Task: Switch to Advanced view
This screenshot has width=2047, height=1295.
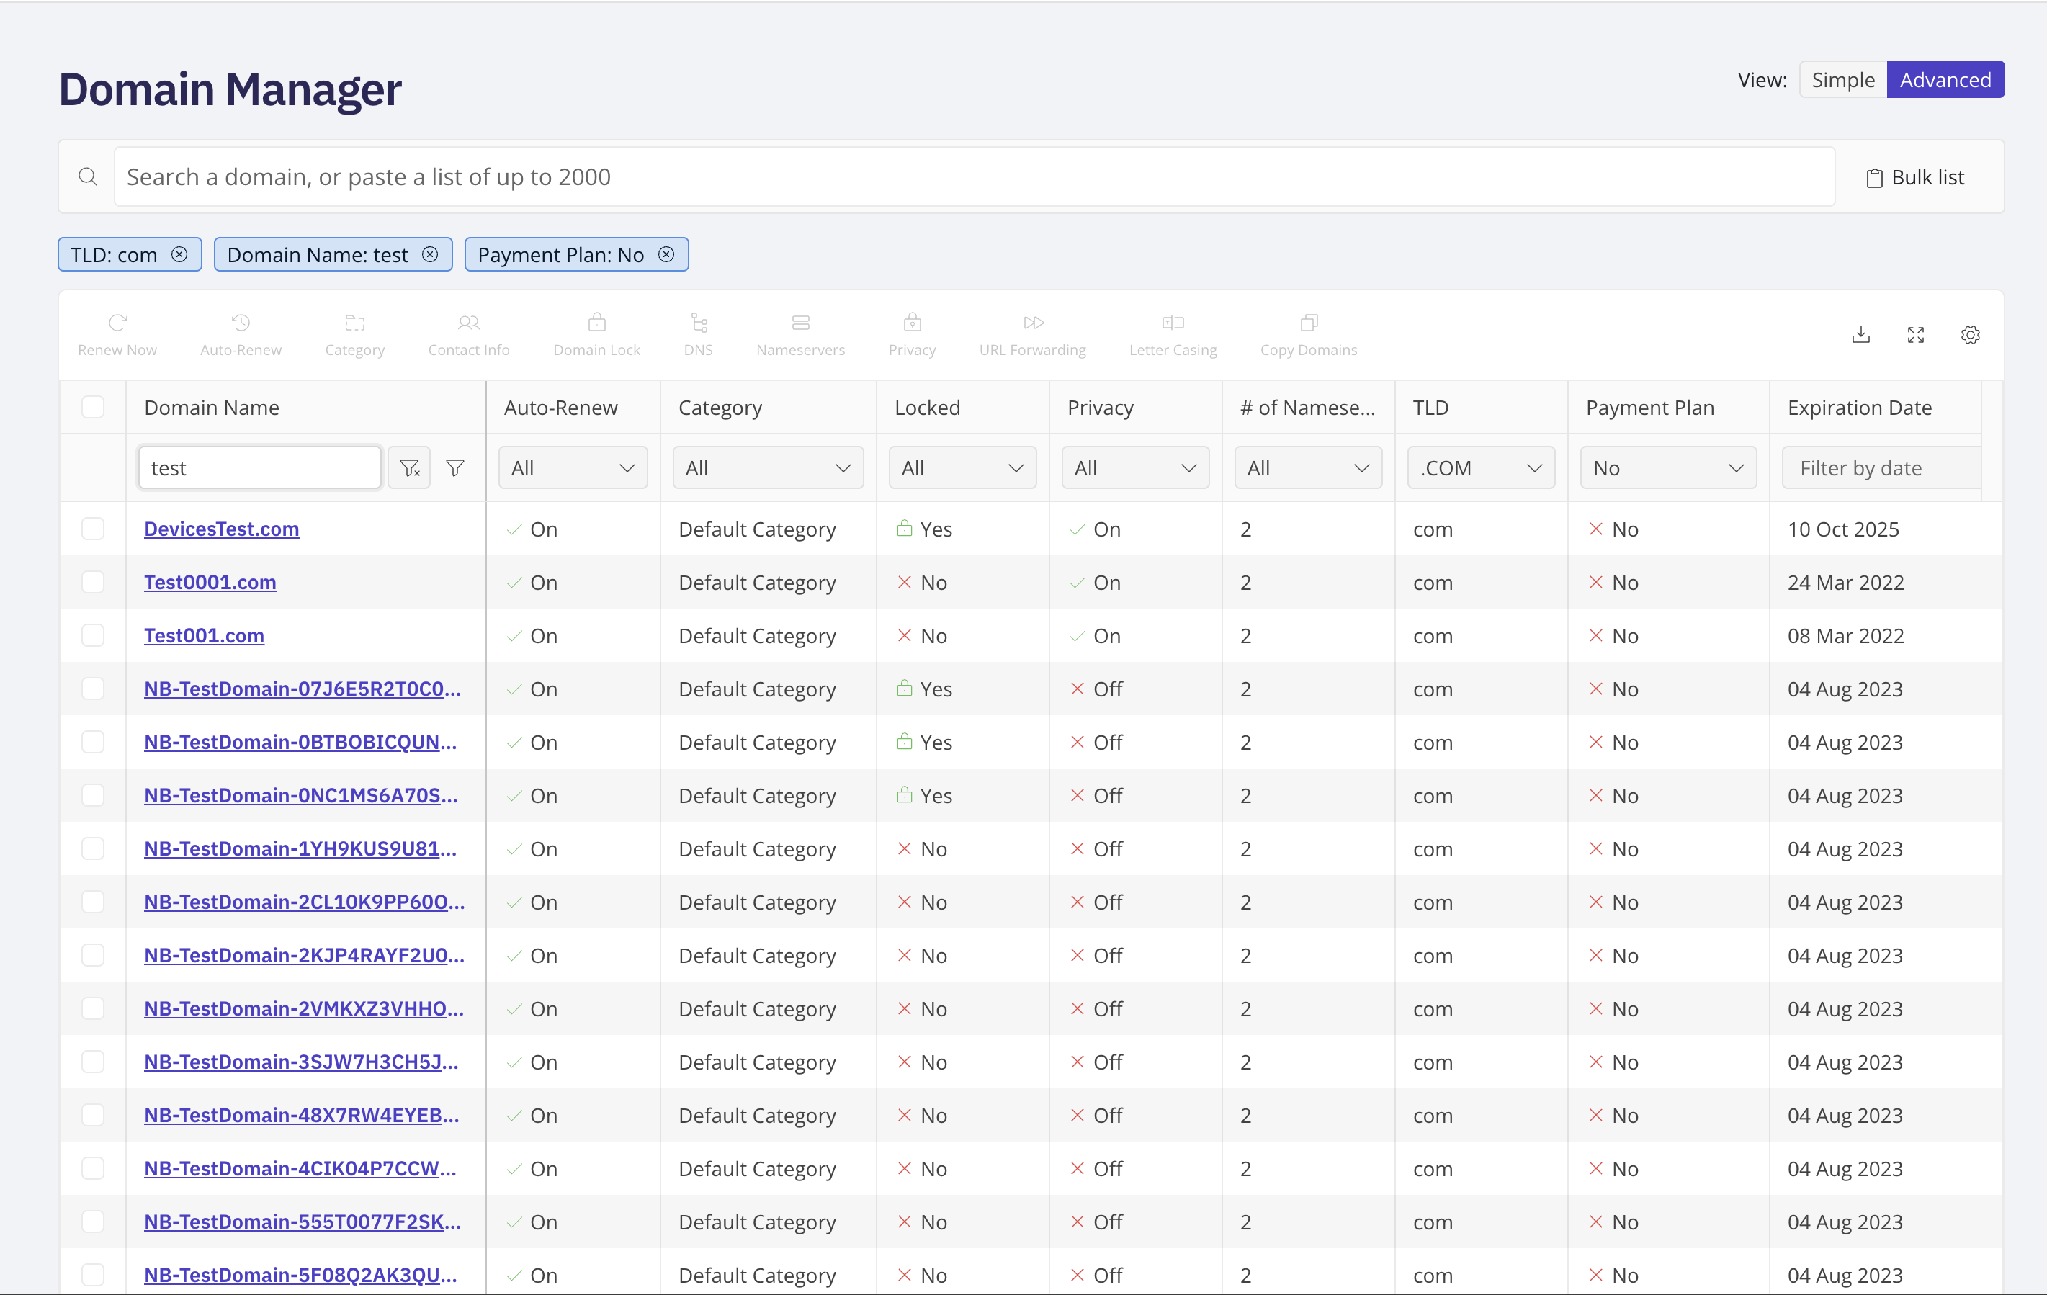Action: coord(1945,80)
